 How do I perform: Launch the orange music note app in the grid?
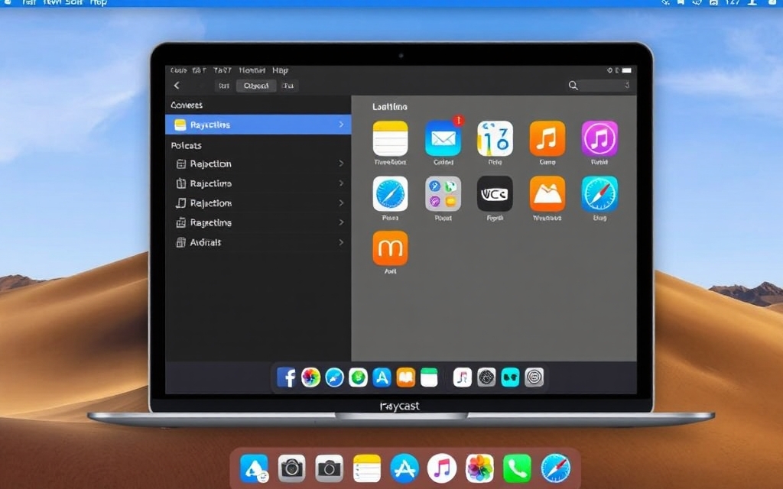click(x=547, y=139)
